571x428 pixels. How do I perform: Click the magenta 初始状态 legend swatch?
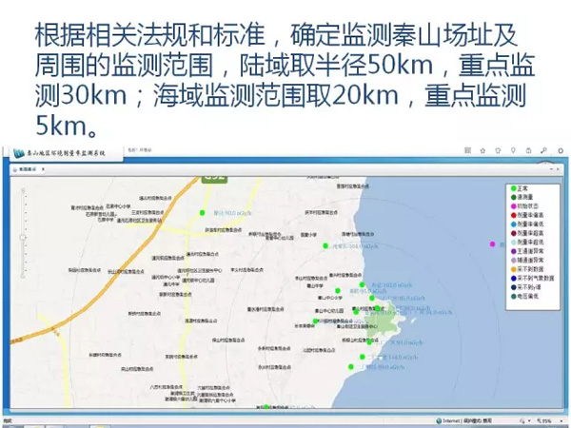(x=514, y=206)
